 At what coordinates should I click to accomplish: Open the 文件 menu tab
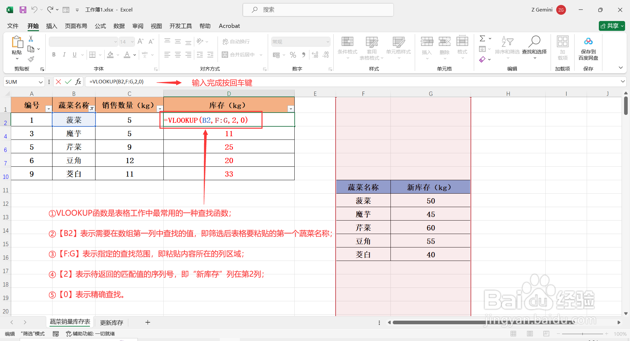[13, 26]
